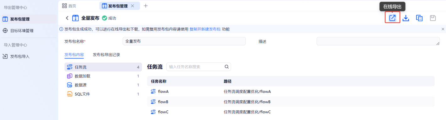Click the 复制并新建发布包 link
The image size is (446, 120).
tap(205, 29)
